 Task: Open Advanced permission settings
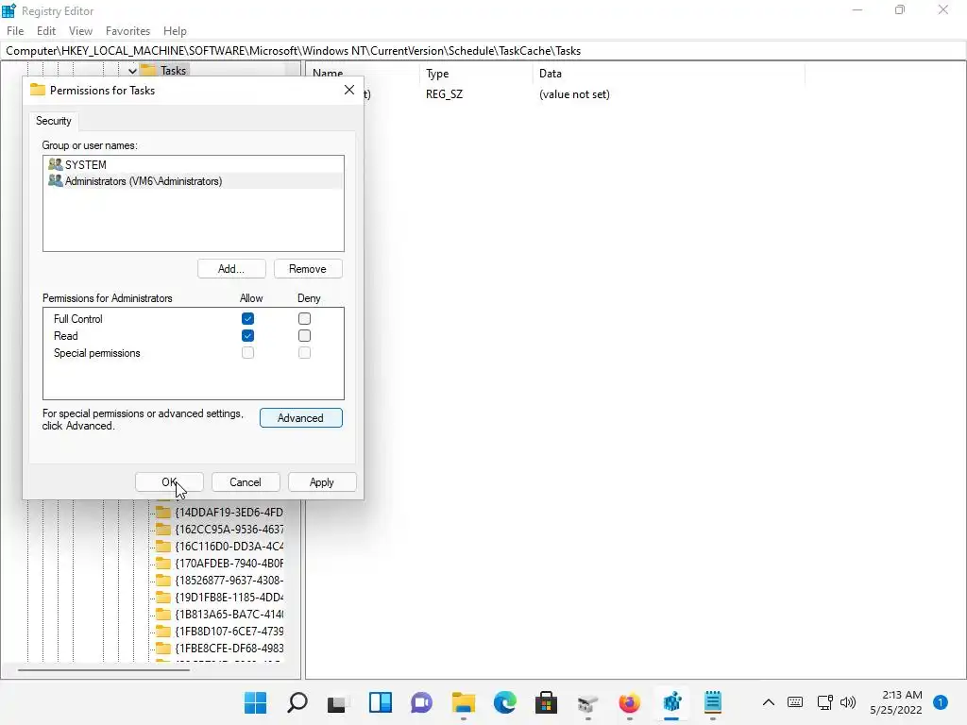point(300,418)
